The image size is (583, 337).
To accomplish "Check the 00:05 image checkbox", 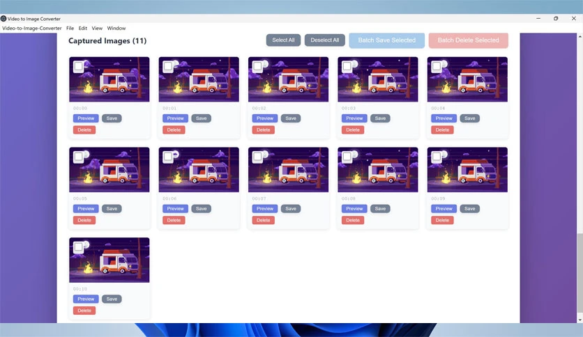I will click(78, 157).
